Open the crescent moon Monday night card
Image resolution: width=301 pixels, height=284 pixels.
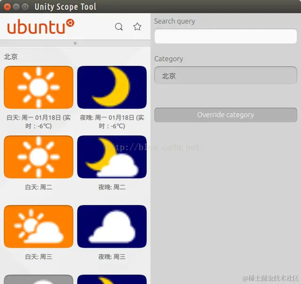(x=112, y=87)
